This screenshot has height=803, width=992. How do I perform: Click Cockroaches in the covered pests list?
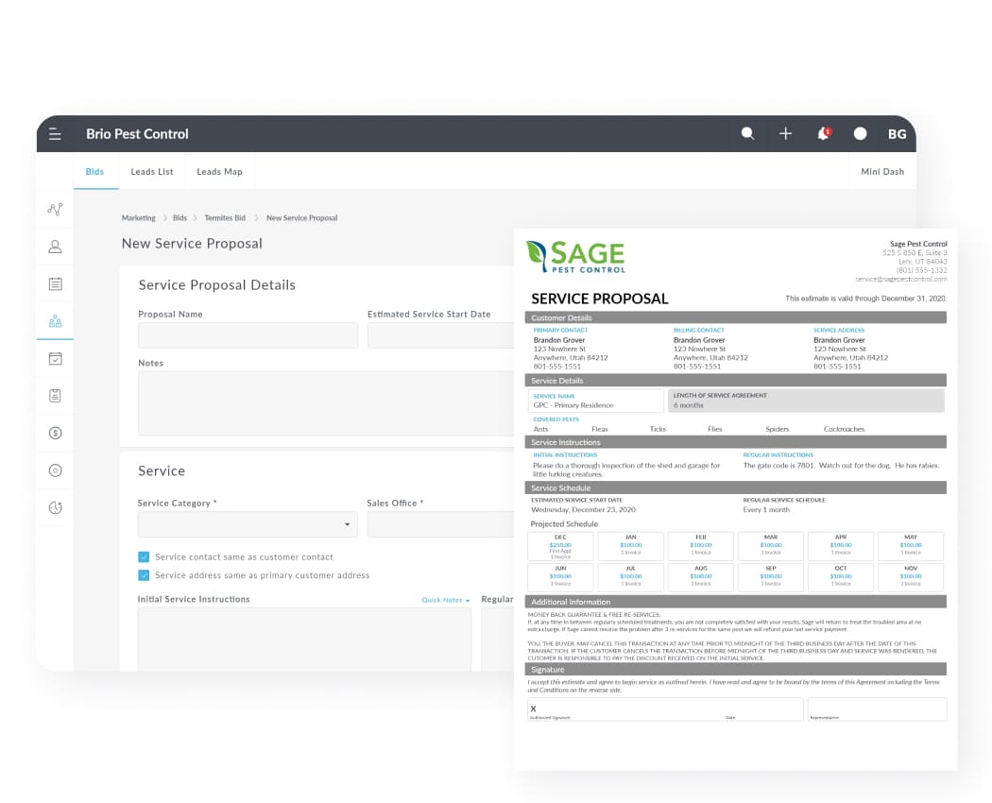pos(844,429)
